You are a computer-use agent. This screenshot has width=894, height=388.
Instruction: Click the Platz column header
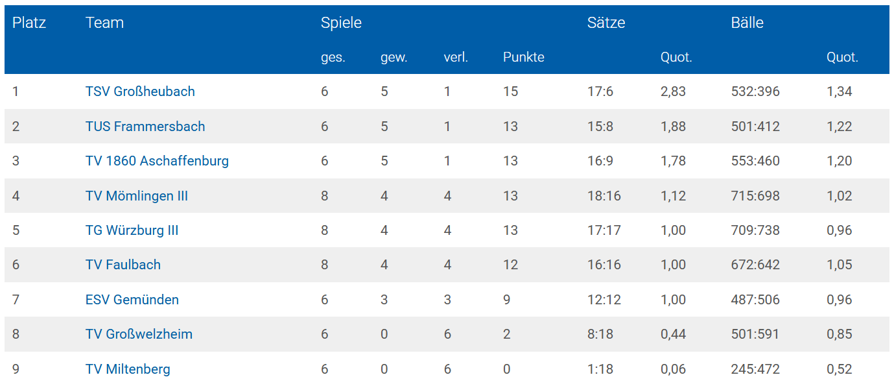[29, 23]
